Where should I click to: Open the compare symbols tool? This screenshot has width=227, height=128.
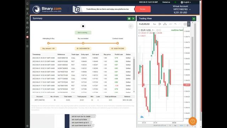[165, 24]
